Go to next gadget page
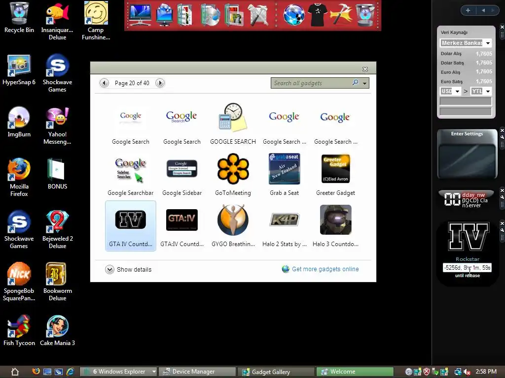The width and height of the screenshot is (505, 378). click(160, 83)
